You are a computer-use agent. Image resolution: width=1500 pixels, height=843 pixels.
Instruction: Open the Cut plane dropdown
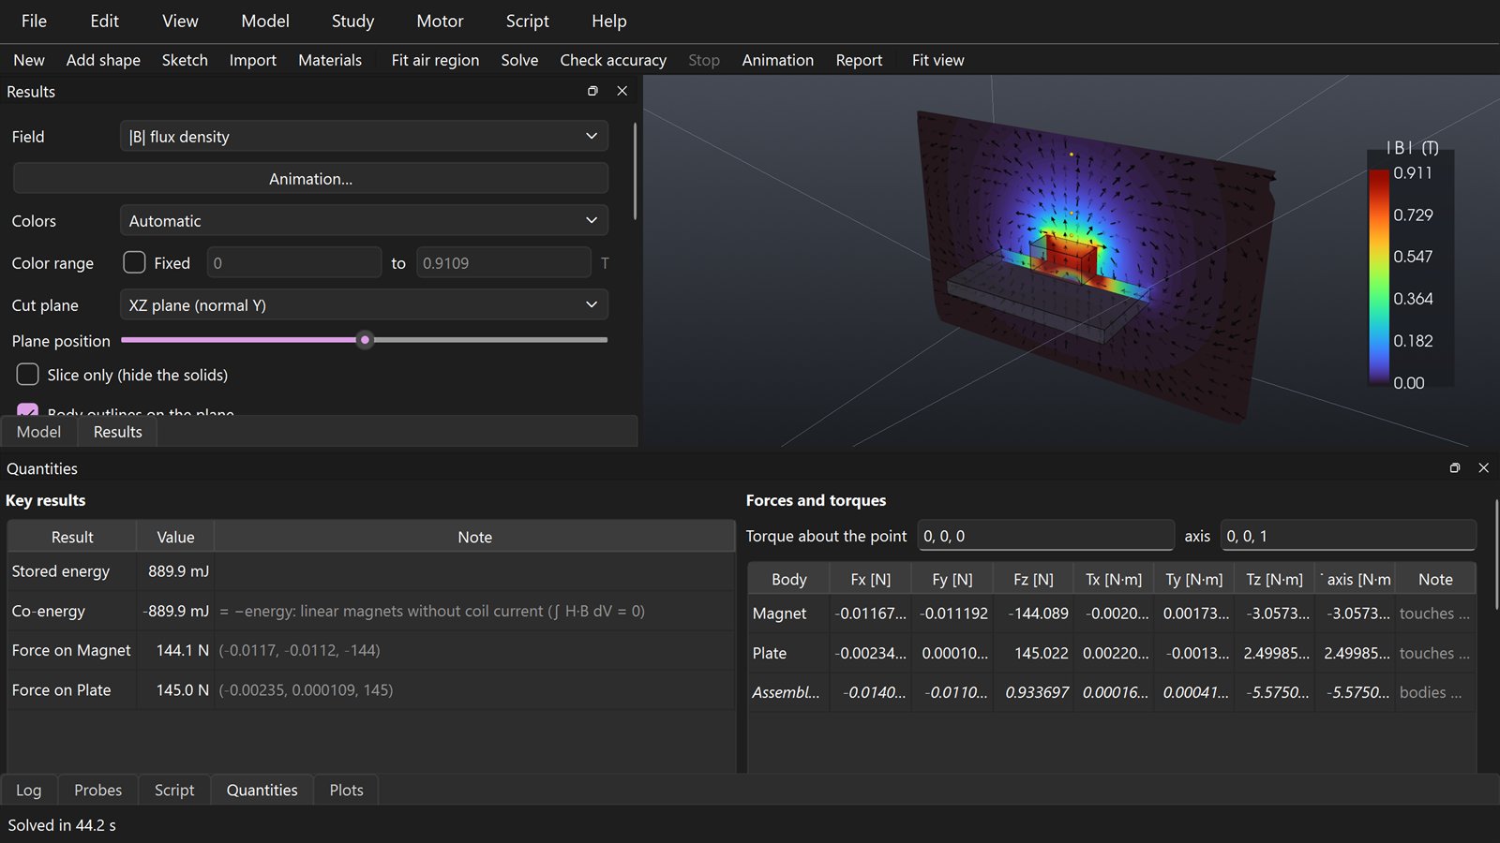click(364, 304)
